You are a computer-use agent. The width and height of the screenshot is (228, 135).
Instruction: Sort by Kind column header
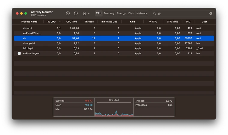pos(132,22)
